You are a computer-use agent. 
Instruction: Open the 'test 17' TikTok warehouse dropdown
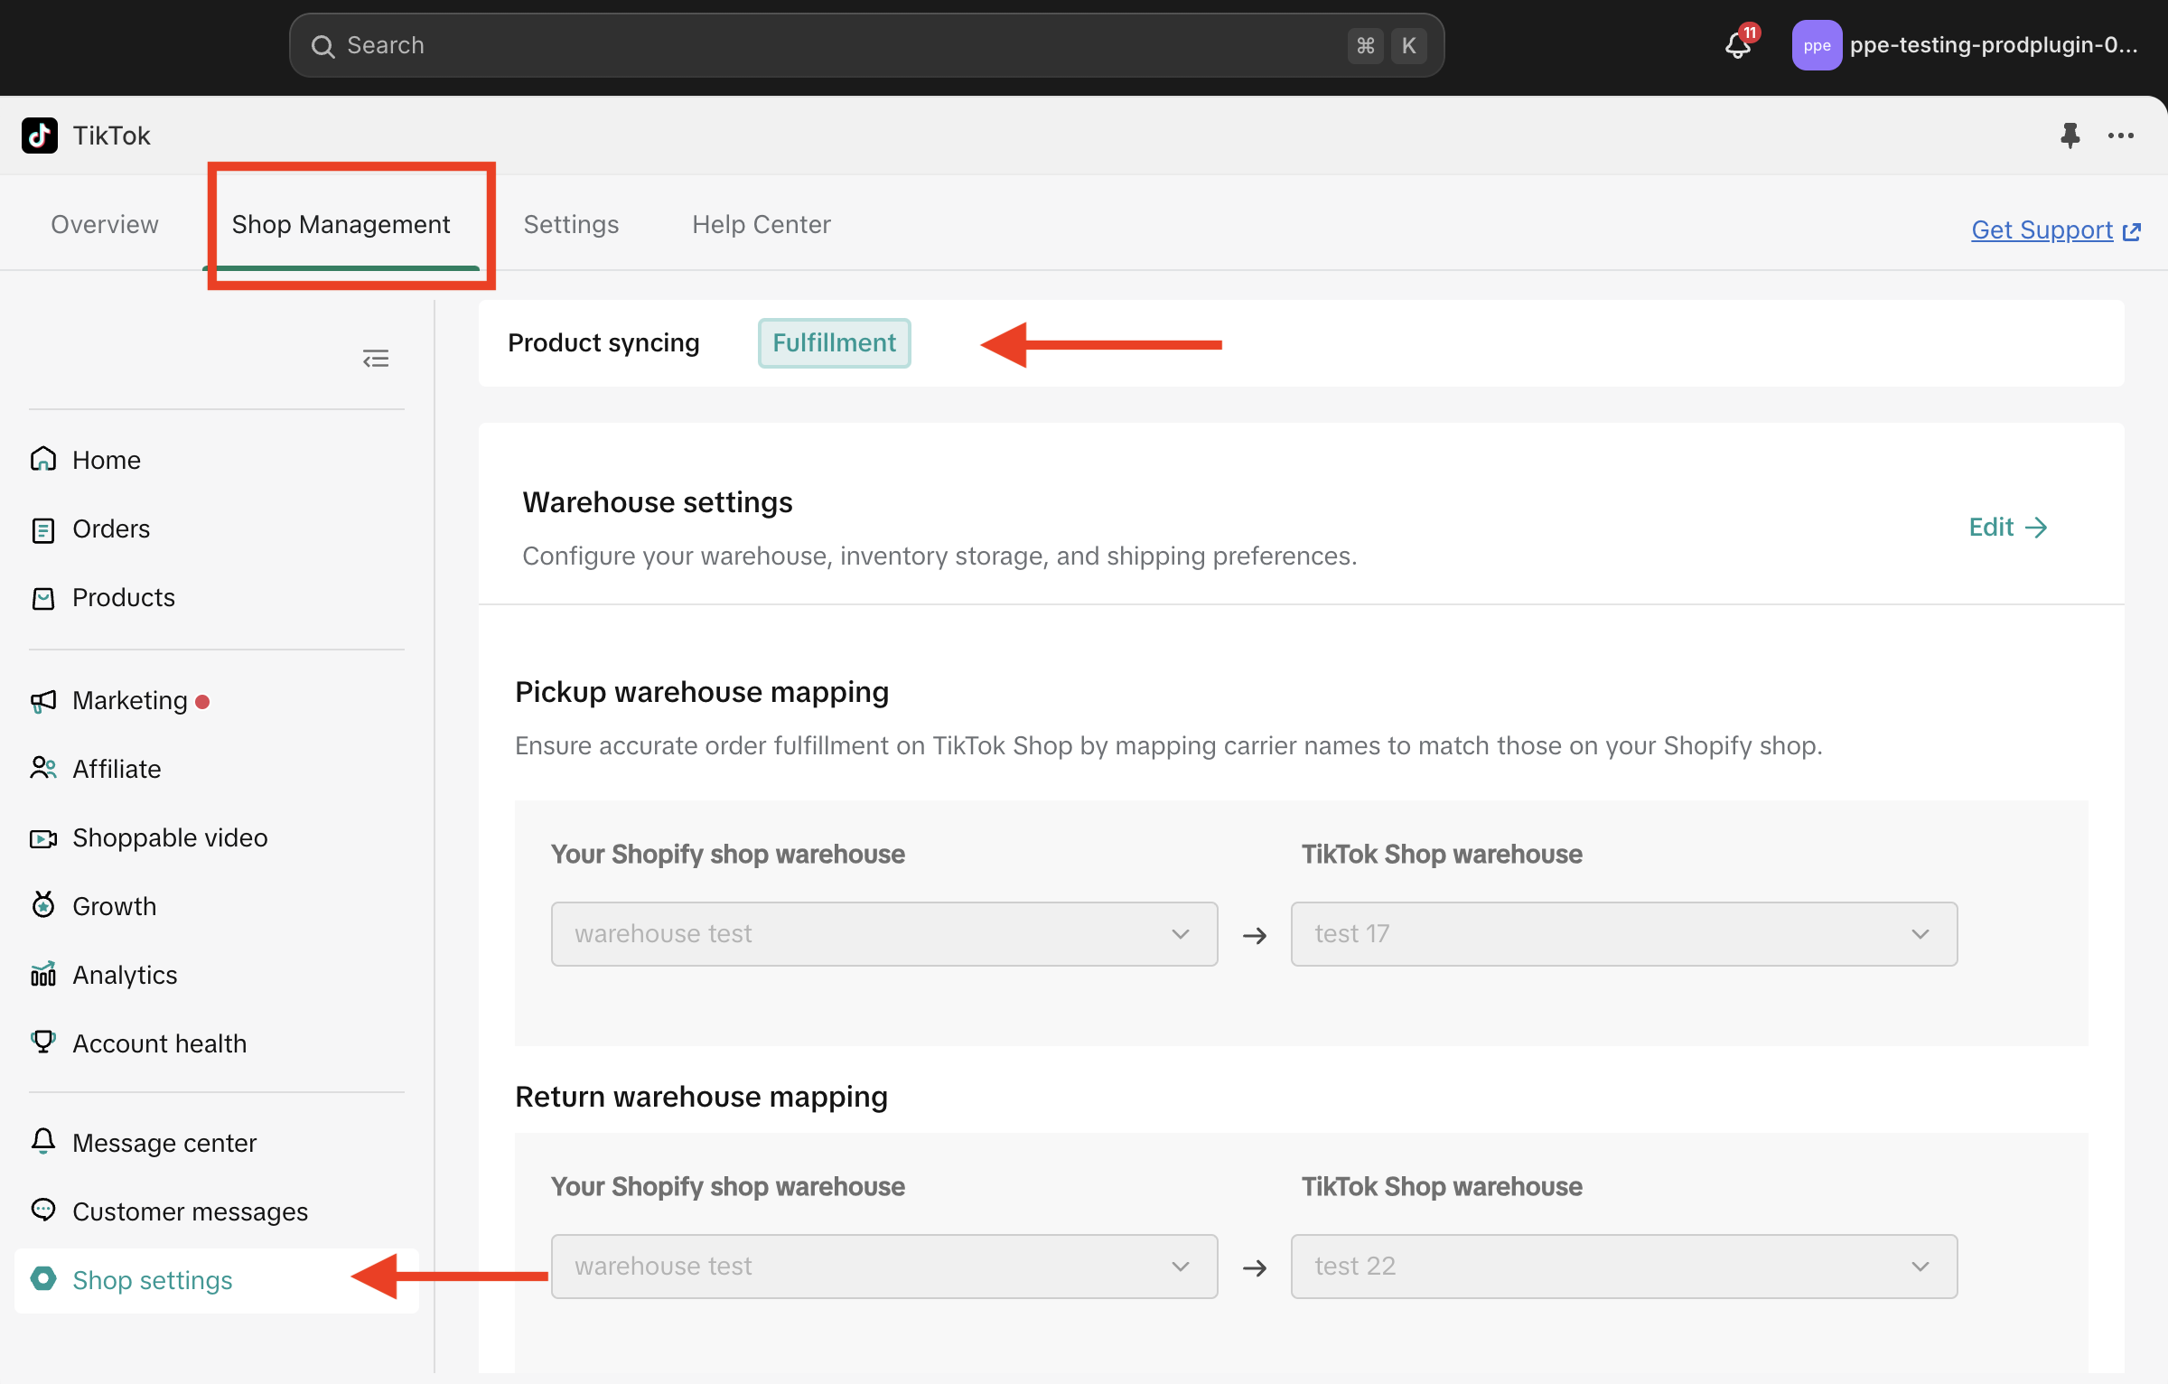click(x=1623, y=934)
